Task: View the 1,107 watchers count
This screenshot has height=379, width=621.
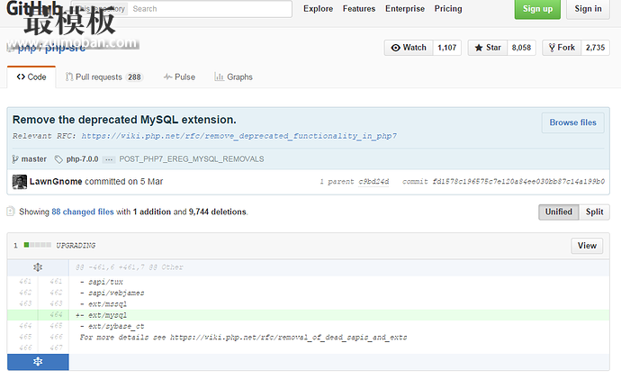Action: tap(447, 48)
